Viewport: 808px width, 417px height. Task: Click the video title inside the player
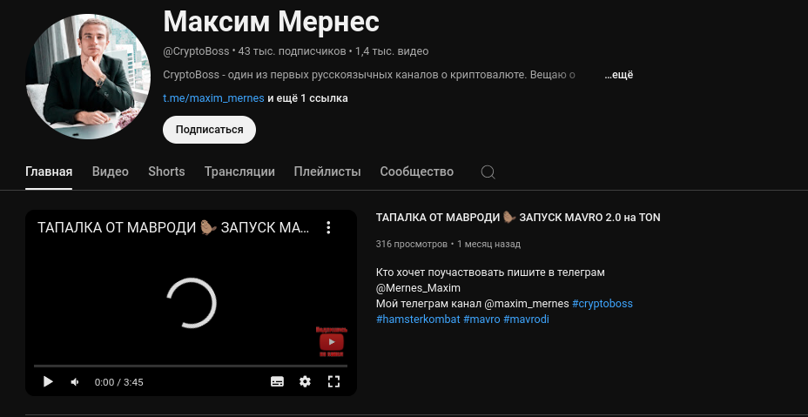[173, 227]
